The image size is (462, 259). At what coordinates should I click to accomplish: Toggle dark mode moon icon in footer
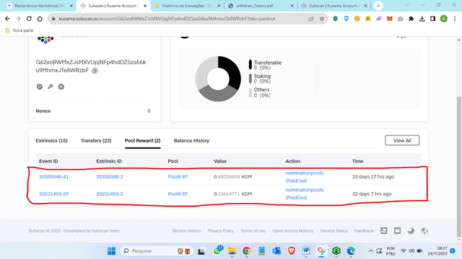(411, 231)
